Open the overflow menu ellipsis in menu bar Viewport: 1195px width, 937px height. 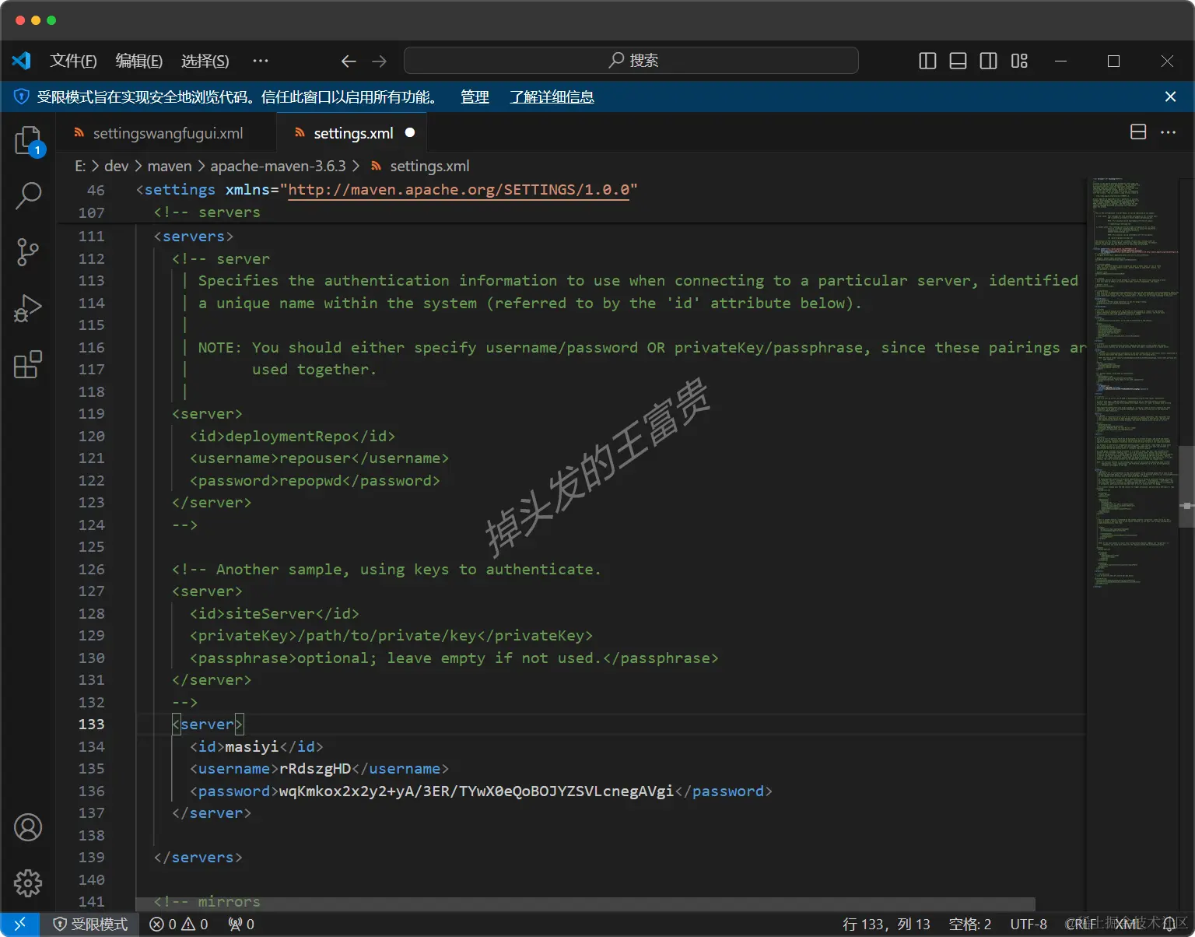[x=261, y=61]
